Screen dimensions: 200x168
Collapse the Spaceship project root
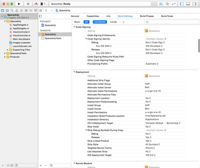point(2,16)
